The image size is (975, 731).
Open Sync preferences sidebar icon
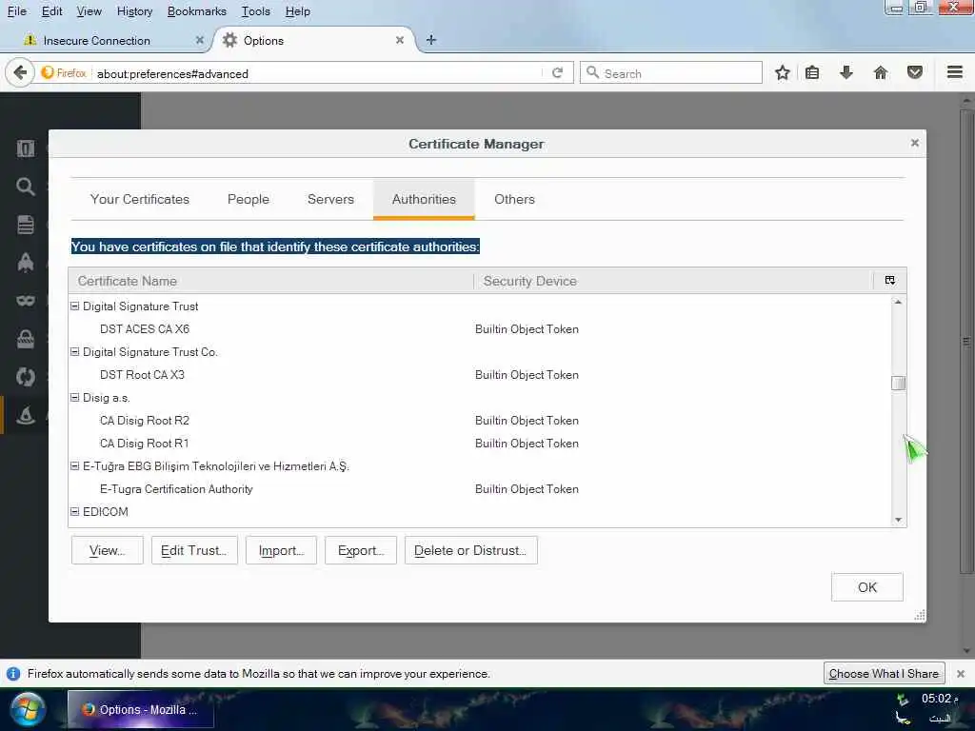[26, 377]
